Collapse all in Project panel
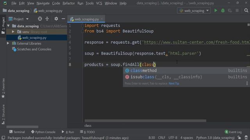Screen dimensions: 250x140 click(47, 19)
